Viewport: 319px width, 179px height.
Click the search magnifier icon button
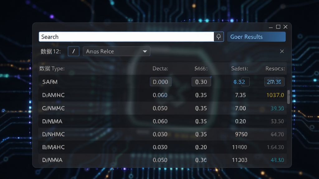click(x=219, y=37)
